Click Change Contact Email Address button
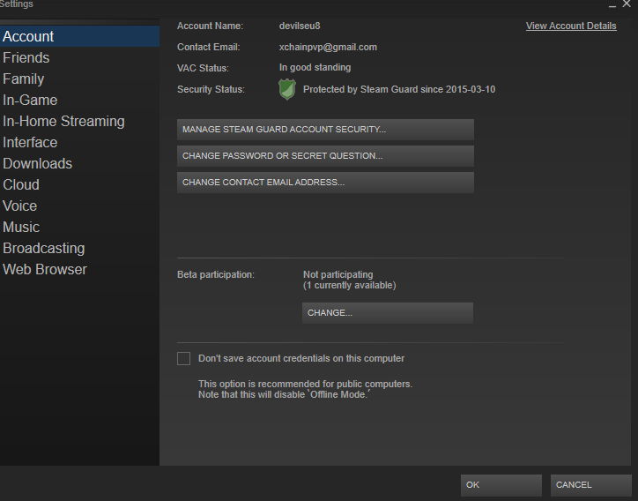The image size is (638, 501). 325,183
